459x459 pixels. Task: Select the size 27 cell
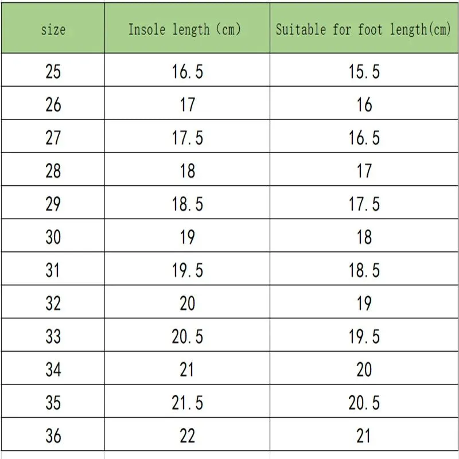point(53,136)
